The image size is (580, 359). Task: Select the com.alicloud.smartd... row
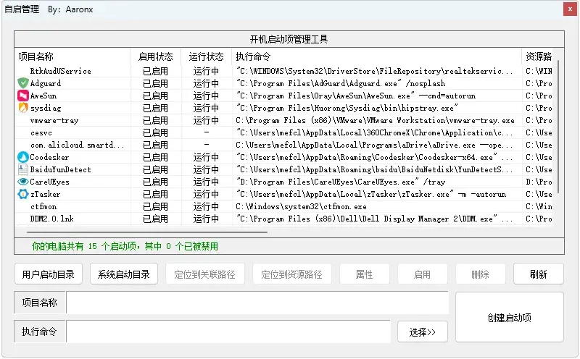coord(285,145)
